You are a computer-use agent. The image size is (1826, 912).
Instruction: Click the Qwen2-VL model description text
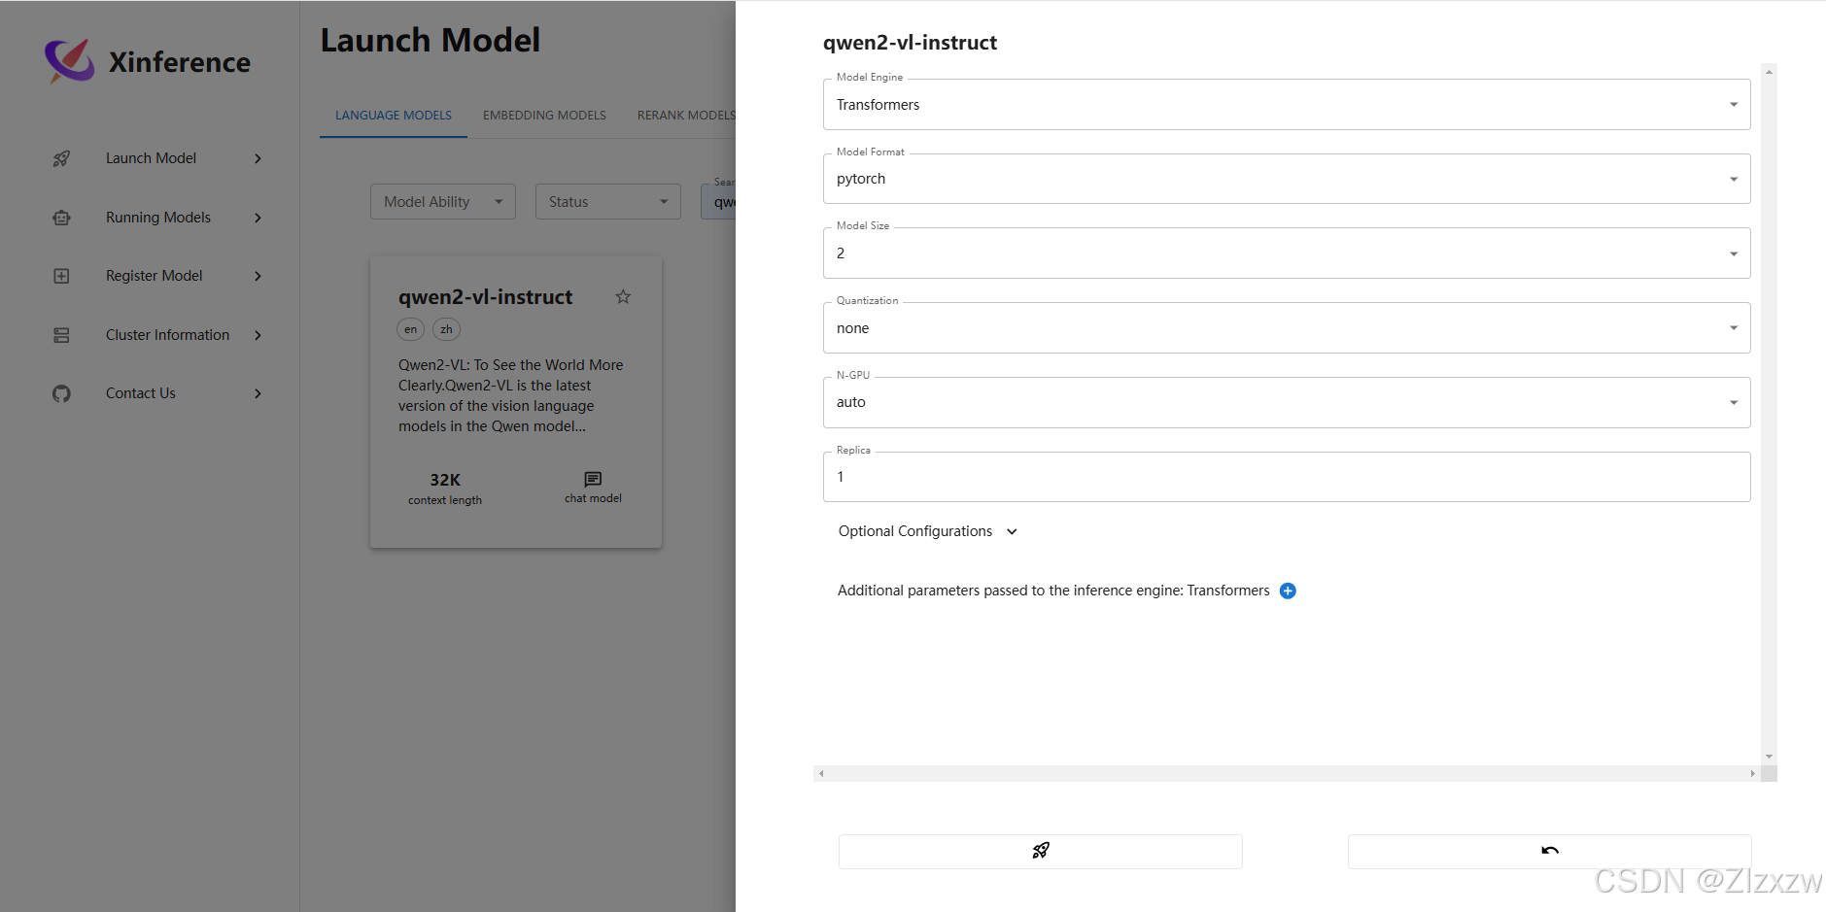(511, 395)
